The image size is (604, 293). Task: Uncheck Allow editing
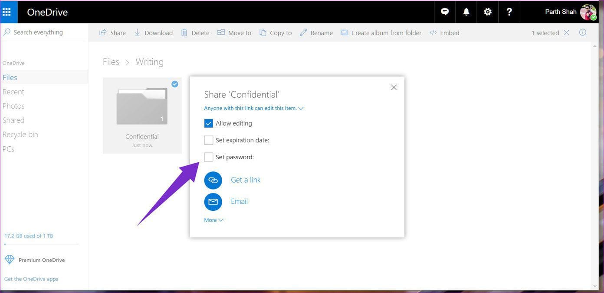point(209,123)
